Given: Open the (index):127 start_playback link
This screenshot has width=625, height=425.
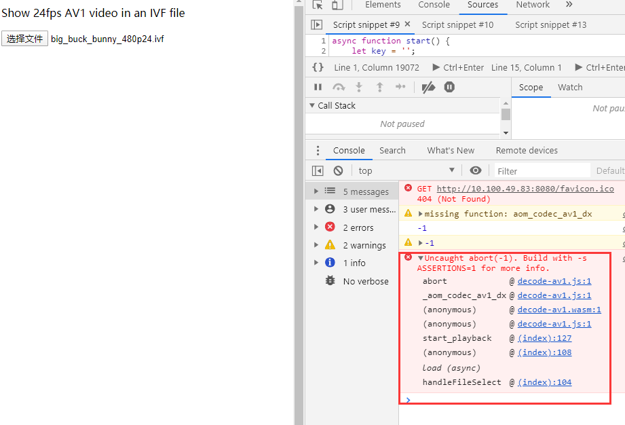Looking at the screenshot, I should click(544, 338).
